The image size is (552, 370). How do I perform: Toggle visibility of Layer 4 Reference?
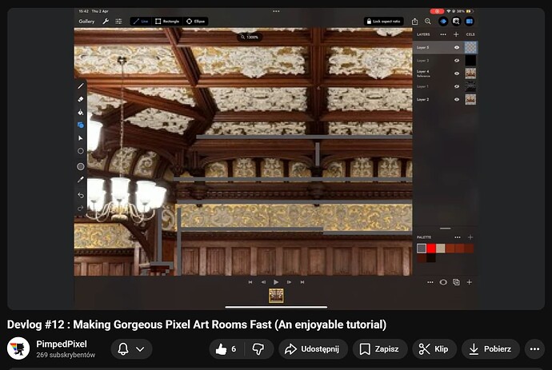(x=457, y=74)
